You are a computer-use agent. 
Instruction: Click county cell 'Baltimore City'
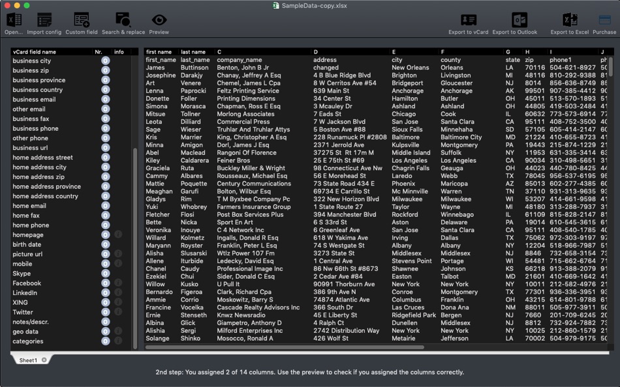pos(461,137)
